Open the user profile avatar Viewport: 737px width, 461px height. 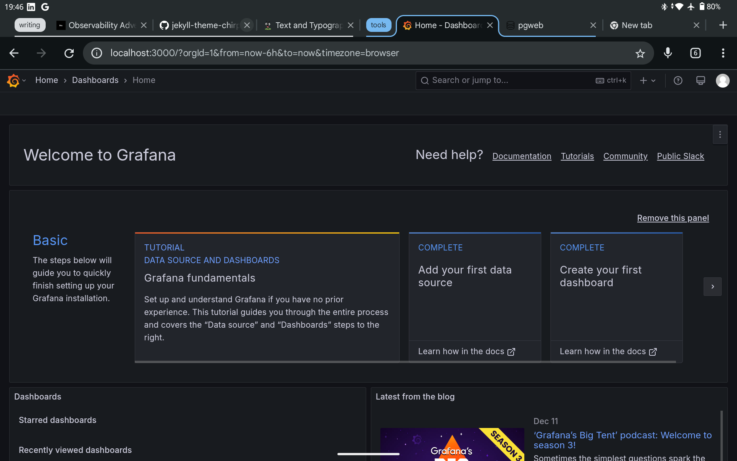[722, 81]
